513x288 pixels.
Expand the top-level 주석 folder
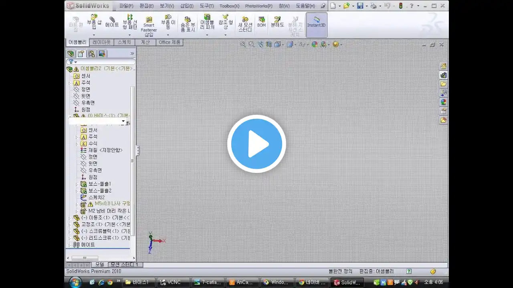tap(70, 83)
